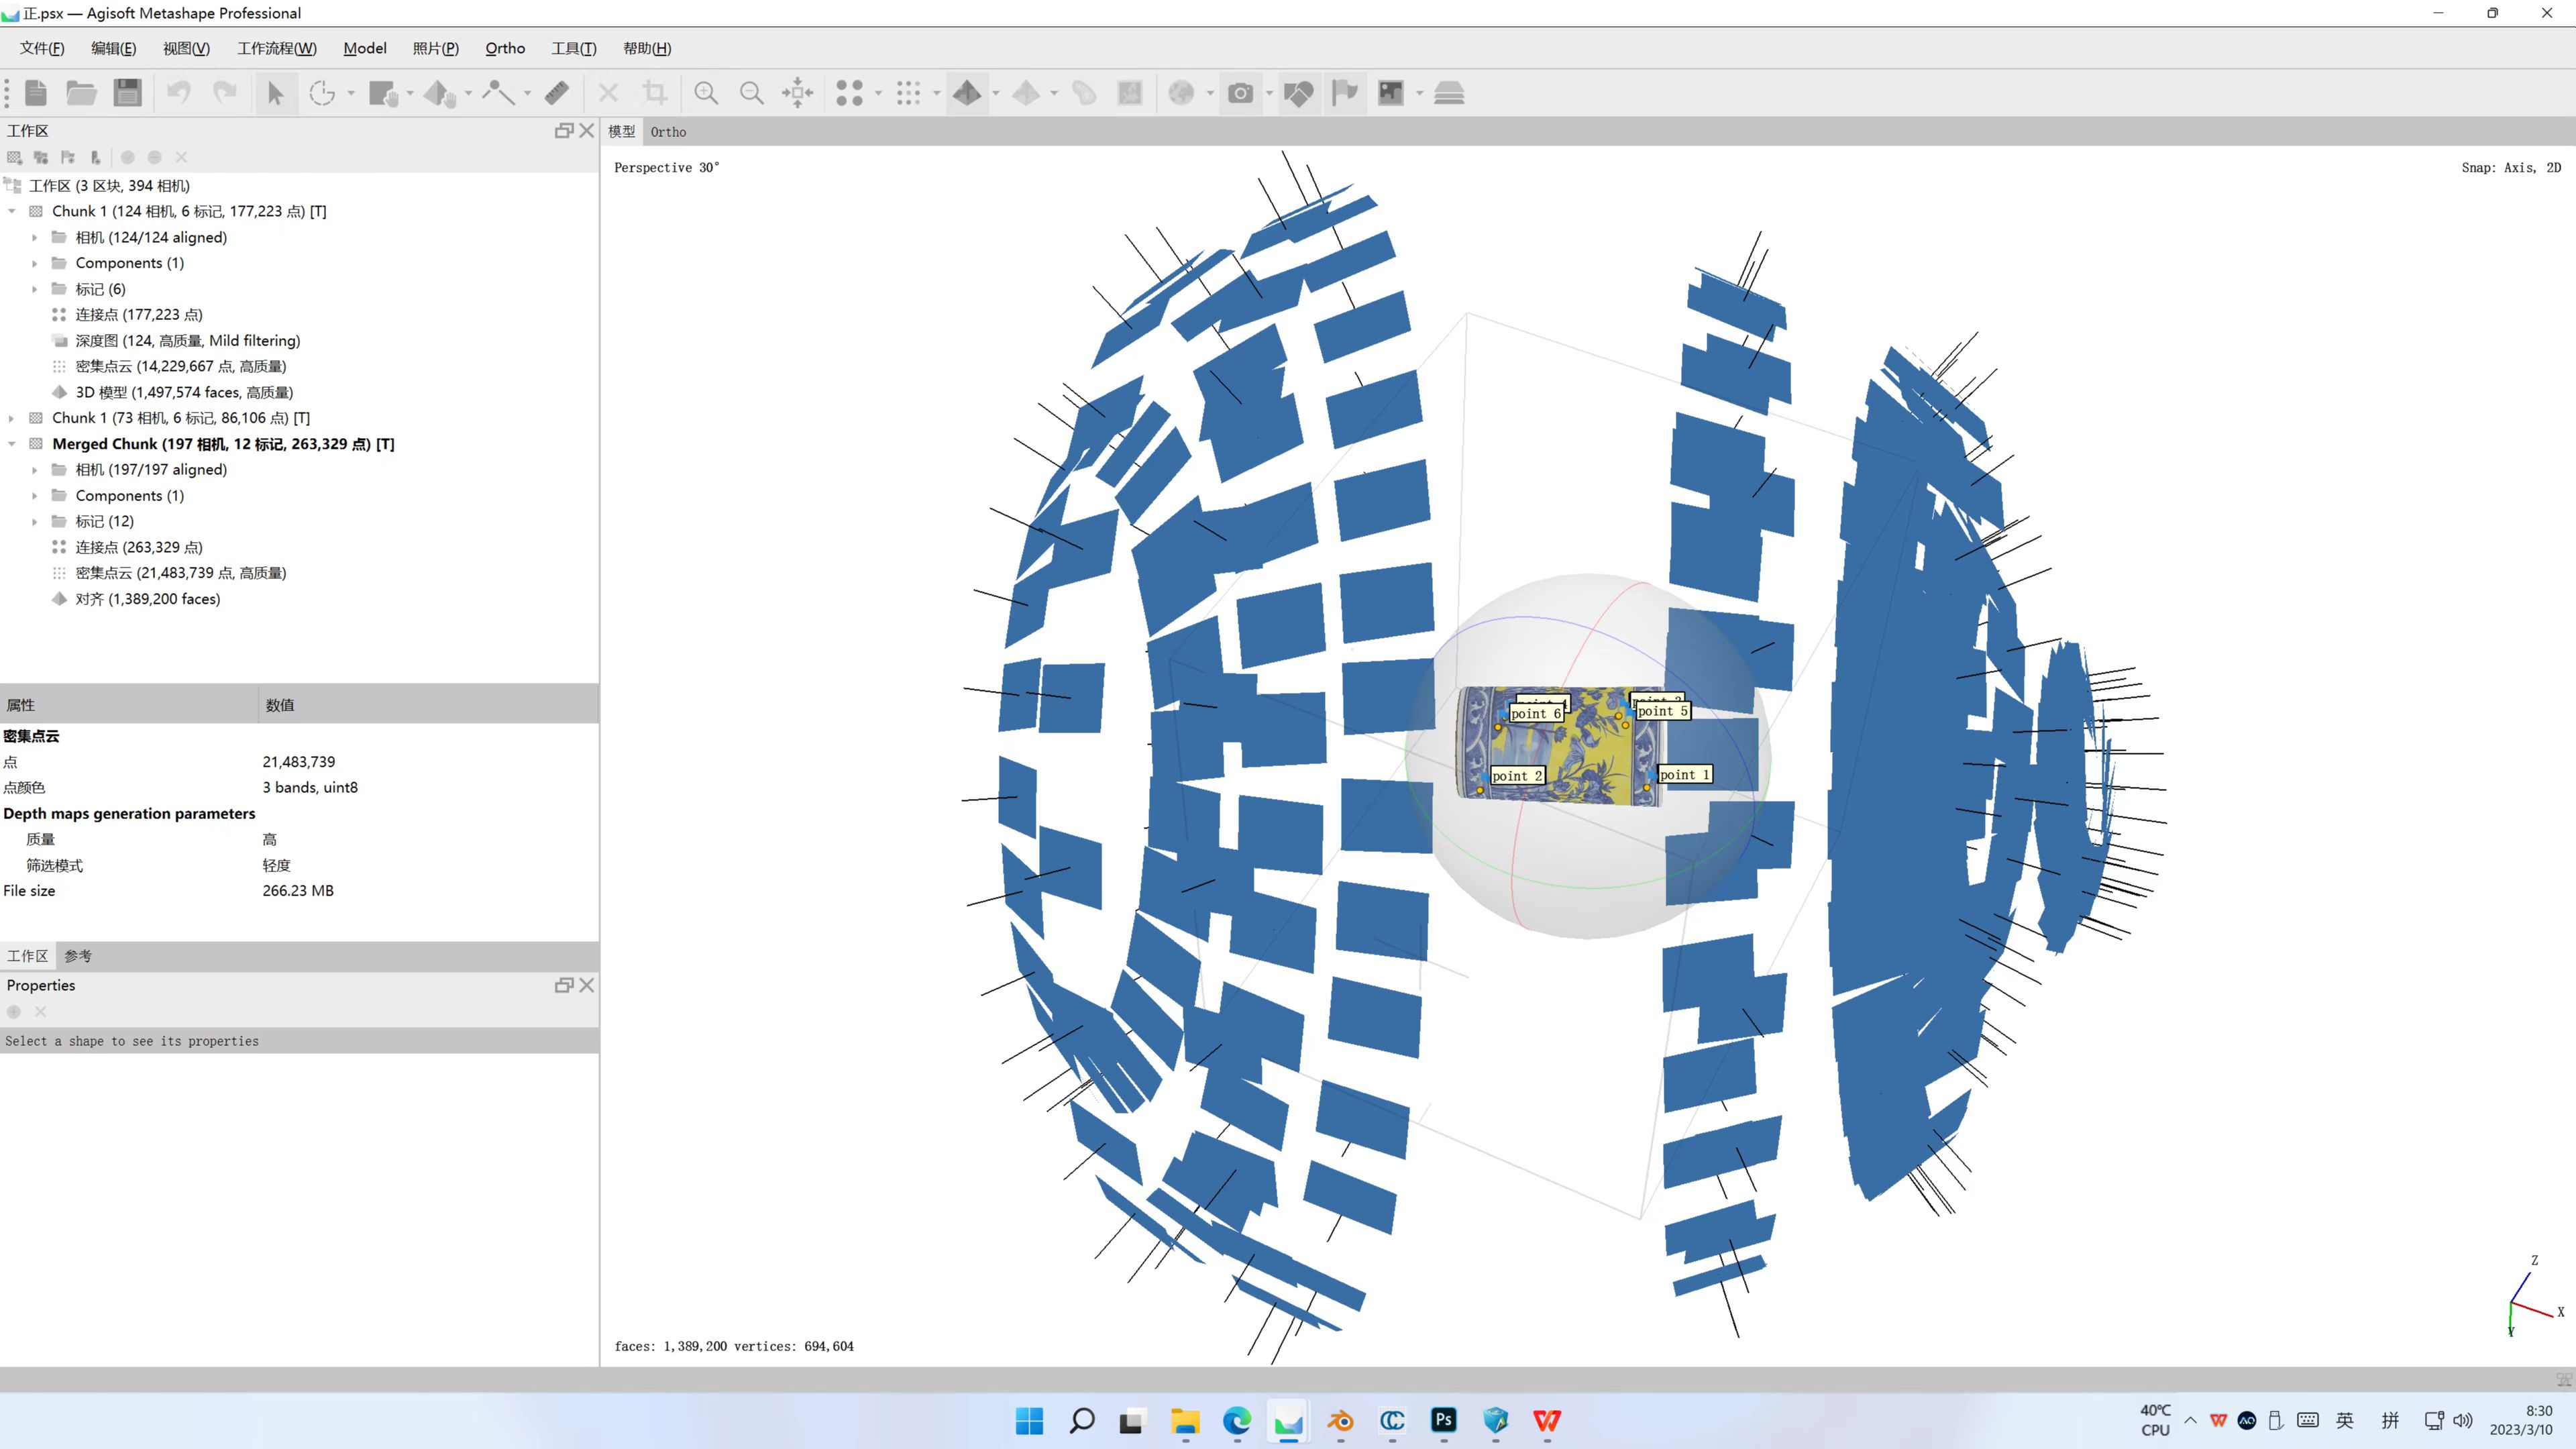Open the 工作流程(W) menu
Image resolution: width=2576 pixels, height=1449 pixels.
coord(277,48)
